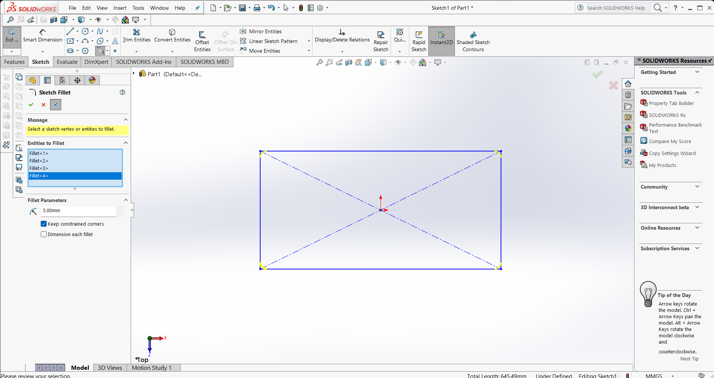Click Print toolbar icon
The height and width of the screenshot is (378, 714).
point(257,8)
